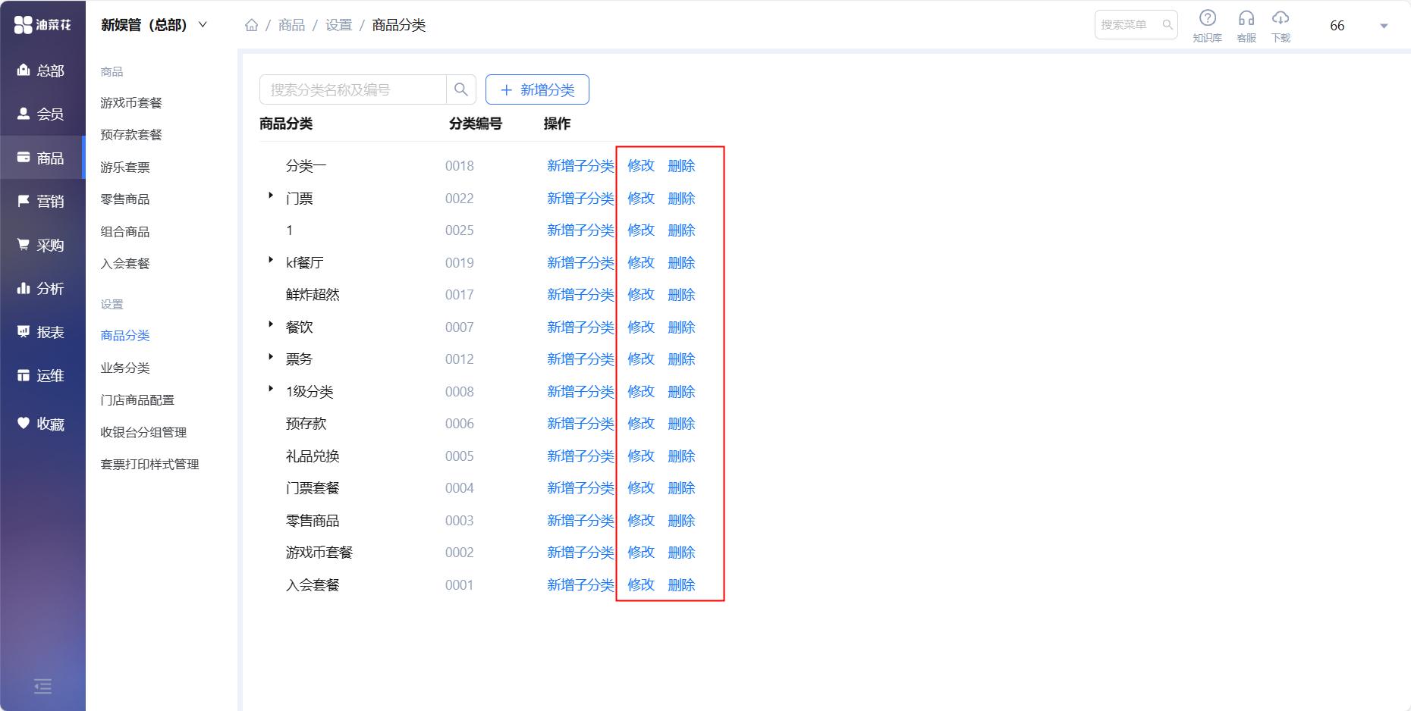Open 收藏 in left navigation

click(42, 424)
